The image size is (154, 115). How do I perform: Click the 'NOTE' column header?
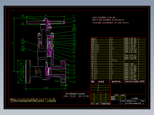pyautogui.click(x=142, y=81)
